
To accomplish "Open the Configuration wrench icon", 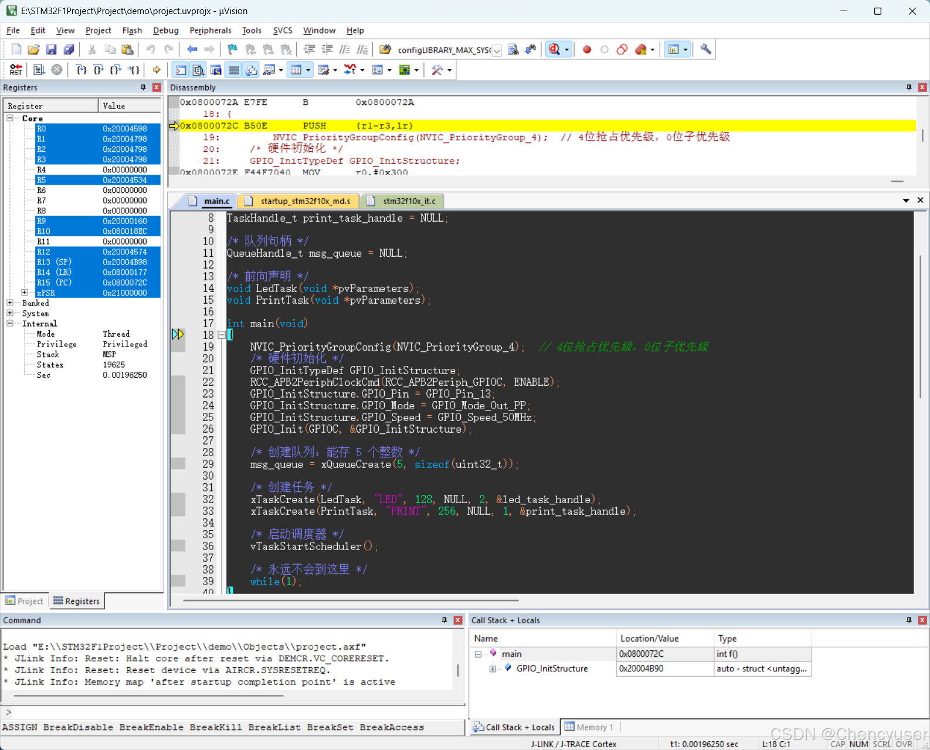I will [x=706, y=50].
